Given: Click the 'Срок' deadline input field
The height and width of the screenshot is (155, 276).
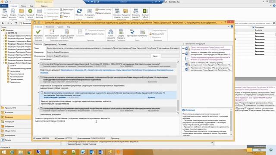Looking at the screenshot, I should (x=170, y=56).
